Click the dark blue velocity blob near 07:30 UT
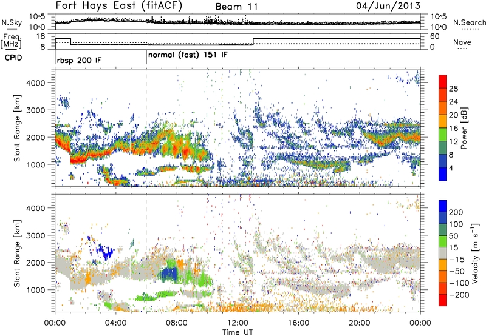486x336 pixels. (169, 274)
